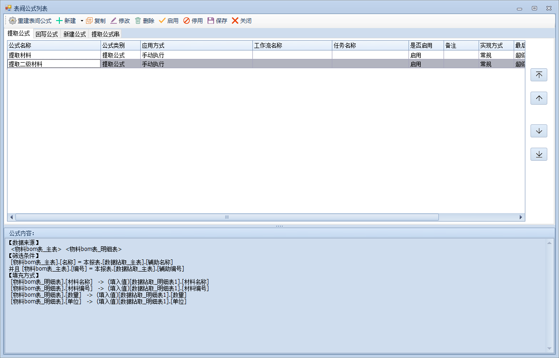The height and width of the screenshot is (358, 559).
Task: Open the 新建公式 tab
Action: 75,34
